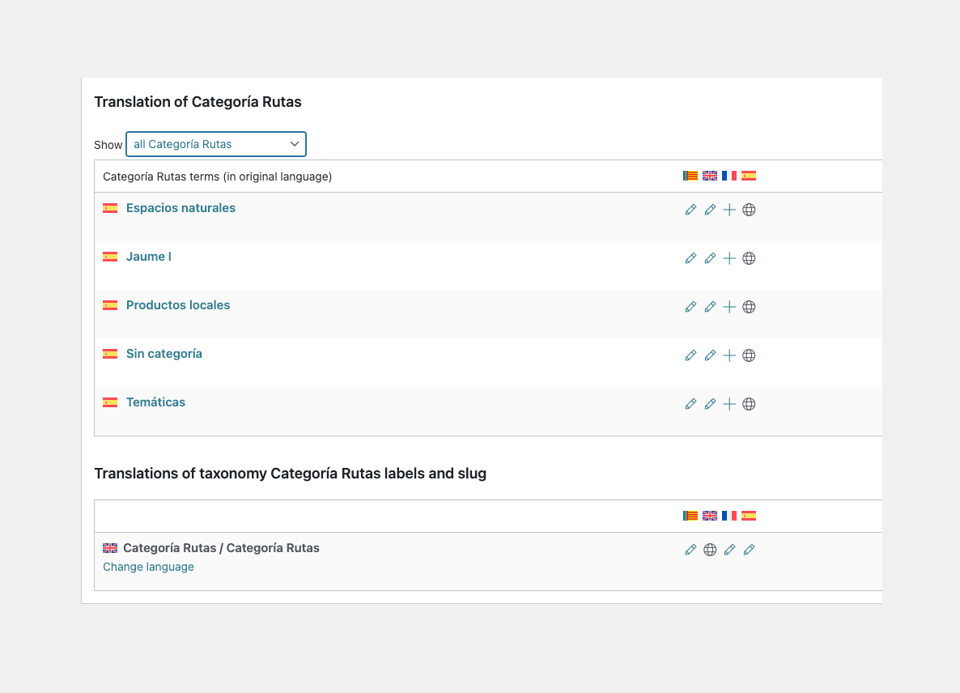Click the Change language link
960x693 pixels.
point(148,567)
